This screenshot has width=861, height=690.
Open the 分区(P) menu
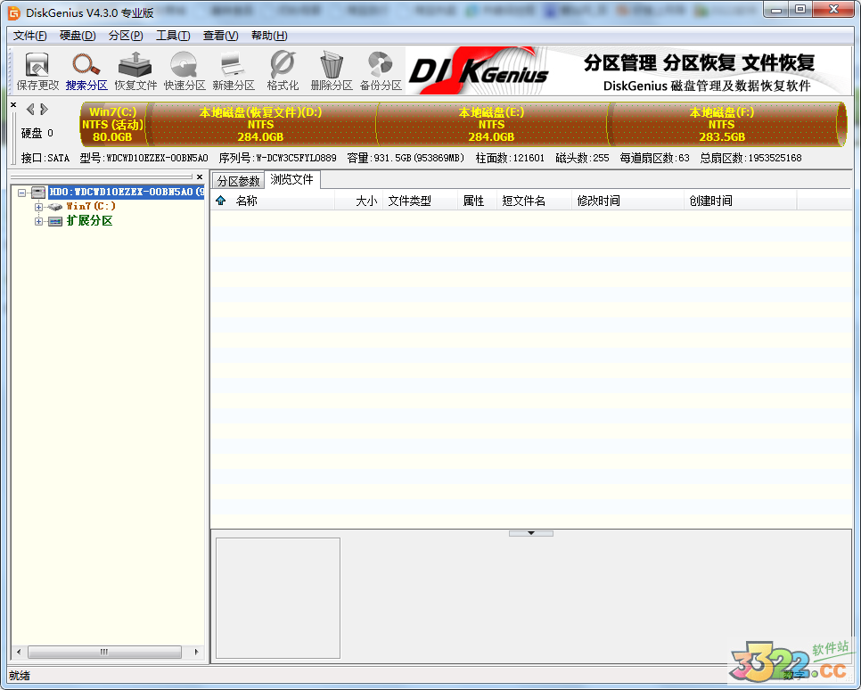coord(125,36)
